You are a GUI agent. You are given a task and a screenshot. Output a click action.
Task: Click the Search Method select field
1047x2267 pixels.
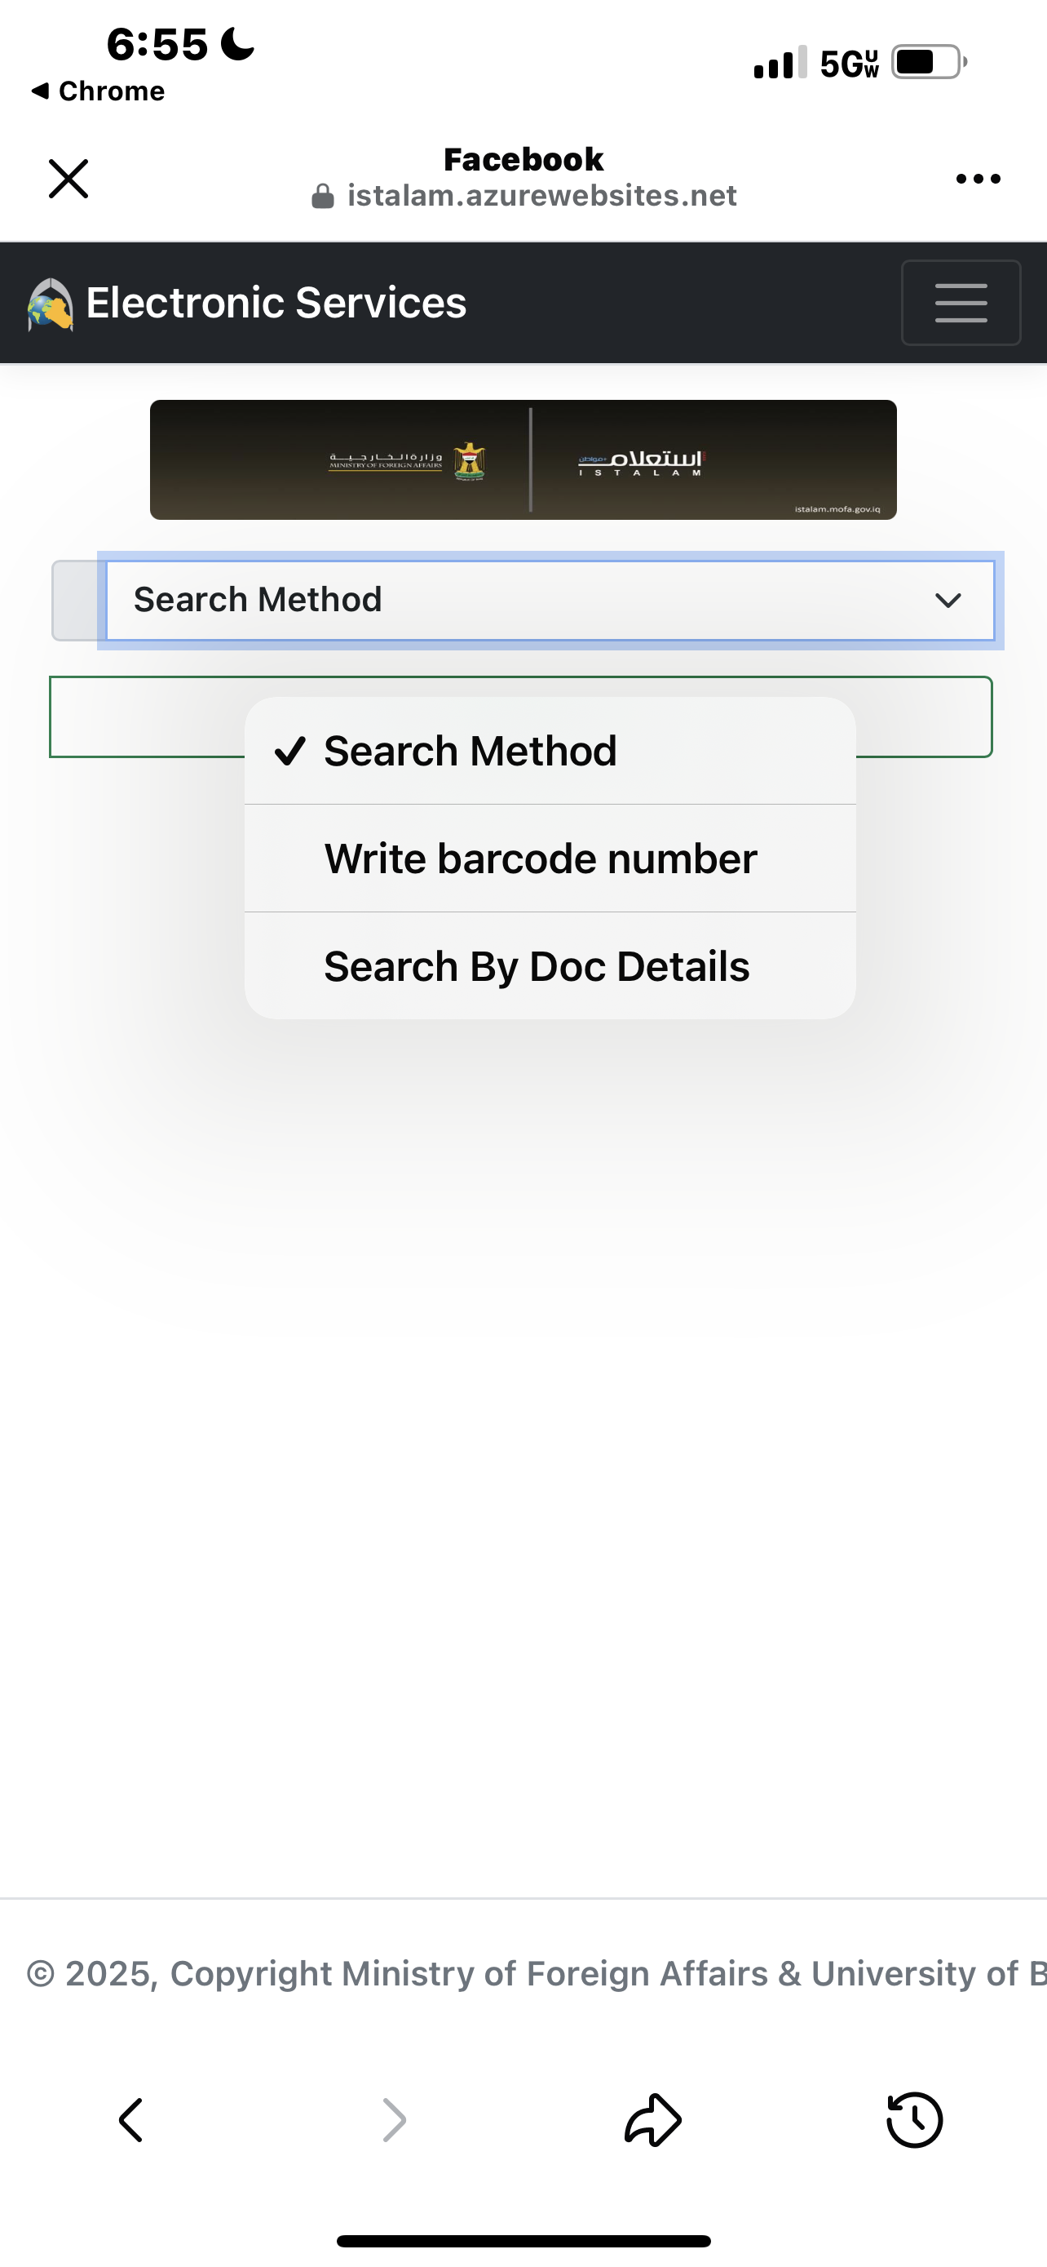550,600
